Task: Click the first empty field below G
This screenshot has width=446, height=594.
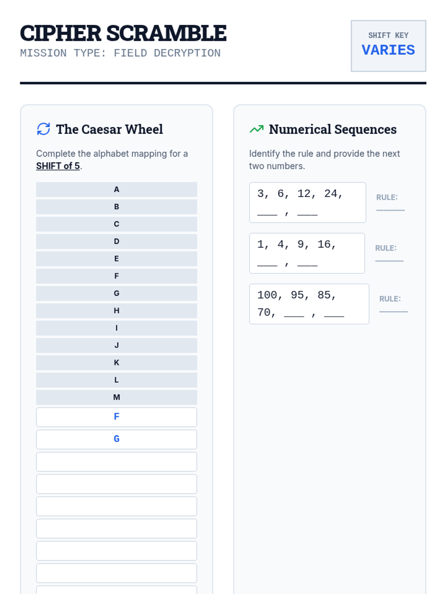Action: (116, 461)
